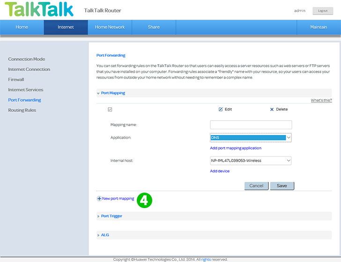Click the TalkTalk logo
The image size is (341, 262).
pyautogui.click(x=39, y=9)
